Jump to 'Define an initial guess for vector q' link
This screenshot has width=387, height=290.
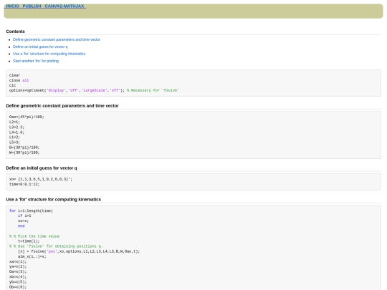click(x=40, y=47)
